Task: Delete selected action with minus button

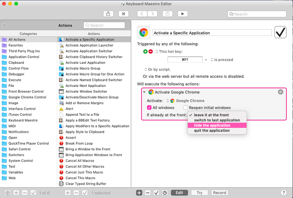Action: click(148, 193)
